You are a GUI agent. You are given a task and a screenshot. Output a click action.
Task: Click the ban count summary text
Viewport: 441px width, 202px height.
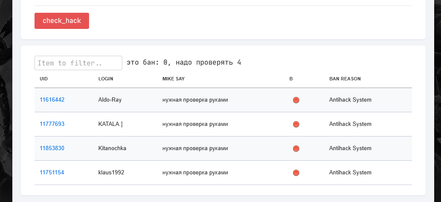coord(184,63)
